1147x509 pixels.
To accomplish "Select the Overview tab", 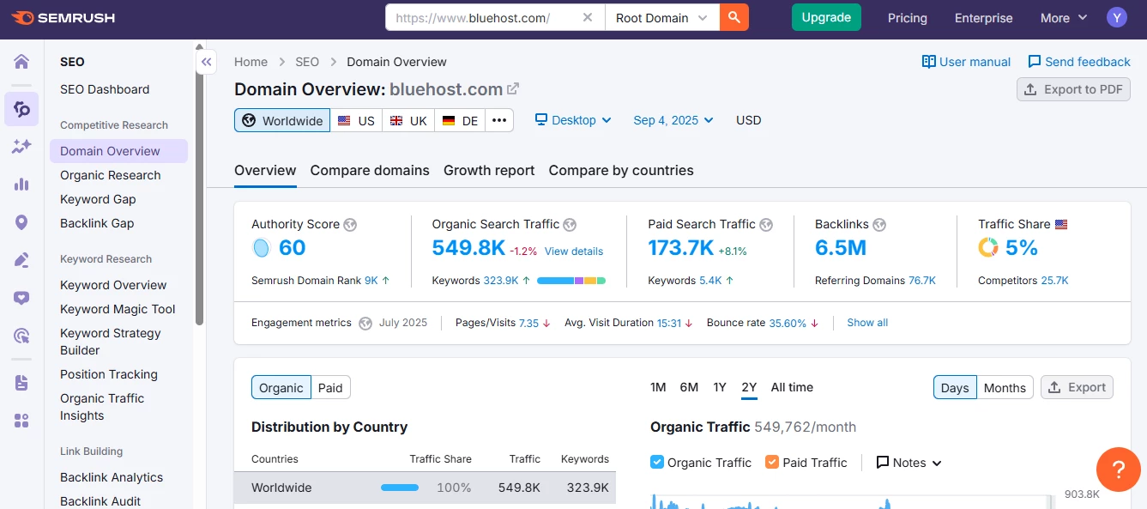I will pos(265,171).
